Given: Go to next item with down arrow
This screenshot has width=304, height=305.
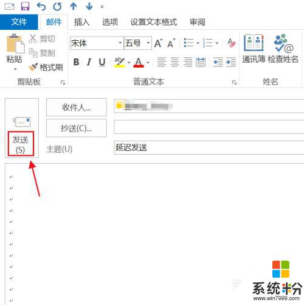Looking at the screenshot, I should (89, 7).
